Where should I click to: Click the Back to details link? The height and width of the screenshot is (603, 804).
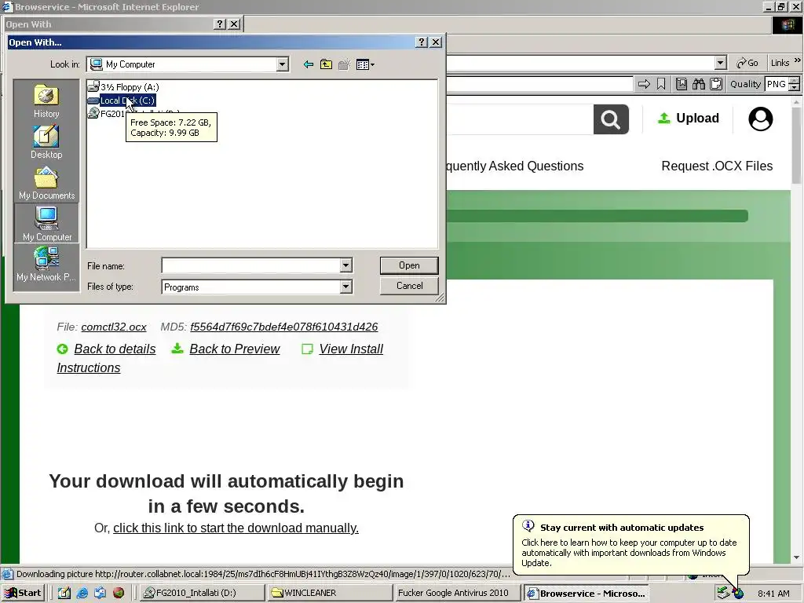click(x=115, y=349)
